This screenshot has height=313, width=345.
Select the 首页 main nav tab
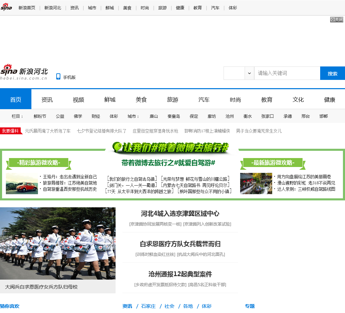(16, 100)
